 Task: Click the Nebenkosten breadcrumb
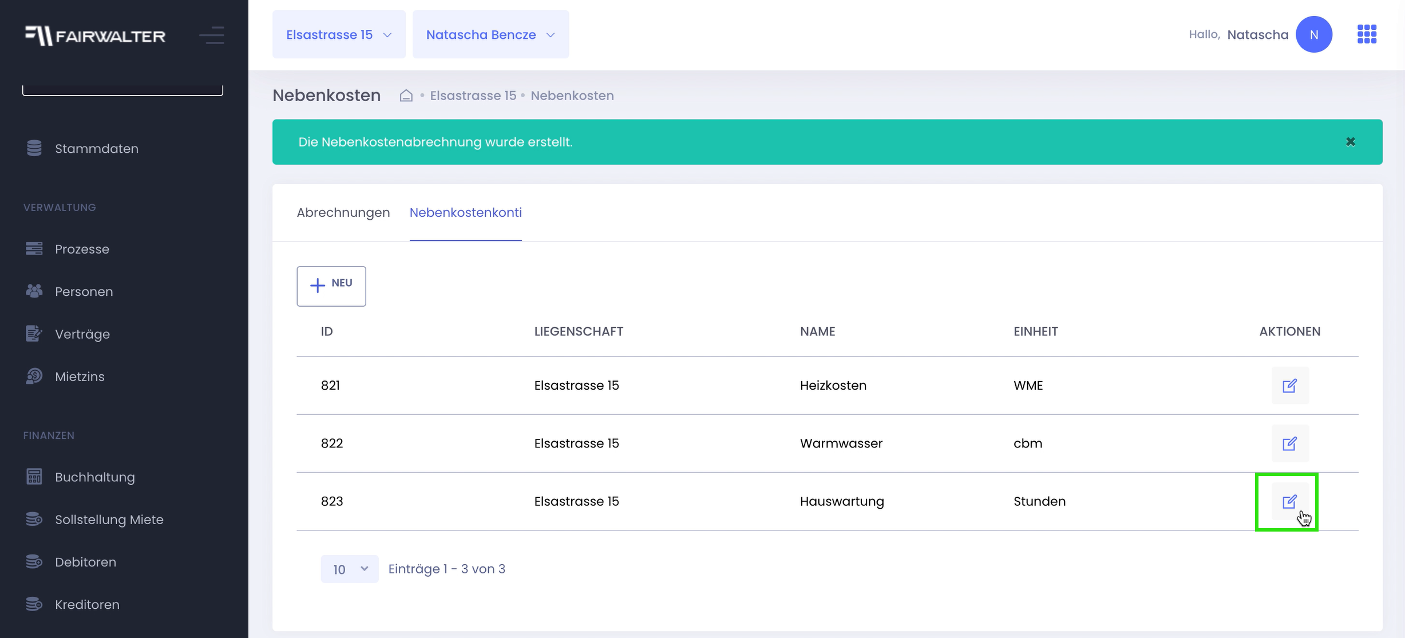572,96
